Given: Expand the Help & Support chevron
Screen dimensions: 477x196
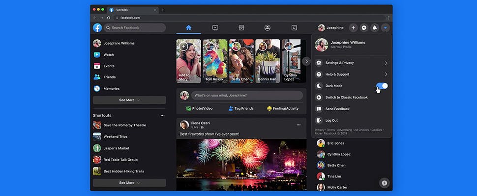Looking at the screenshot, I should 386,74.
